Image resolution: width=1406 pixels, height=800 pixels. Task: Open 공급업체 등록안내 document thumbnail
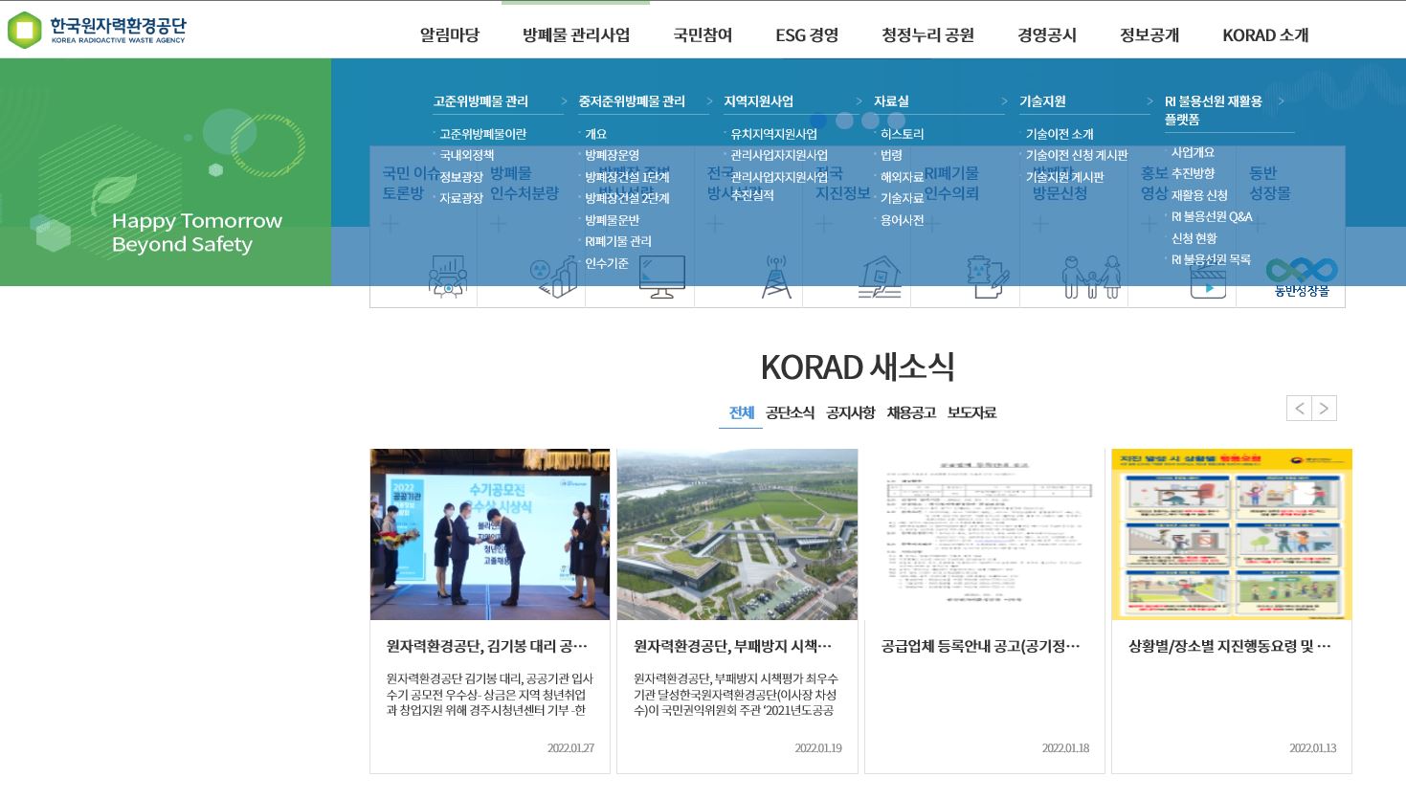(x=985, y=534)
